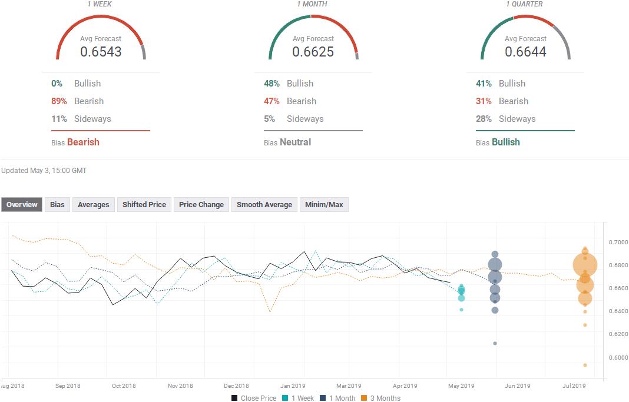Click the 1 Month gauge value 0.6625

coord(313,52)
